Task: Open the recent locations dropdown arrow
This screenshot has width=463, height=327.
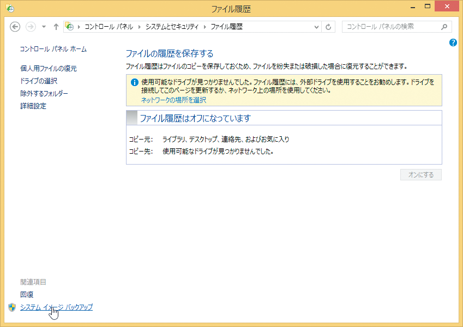Action: (x=44, y=27)
